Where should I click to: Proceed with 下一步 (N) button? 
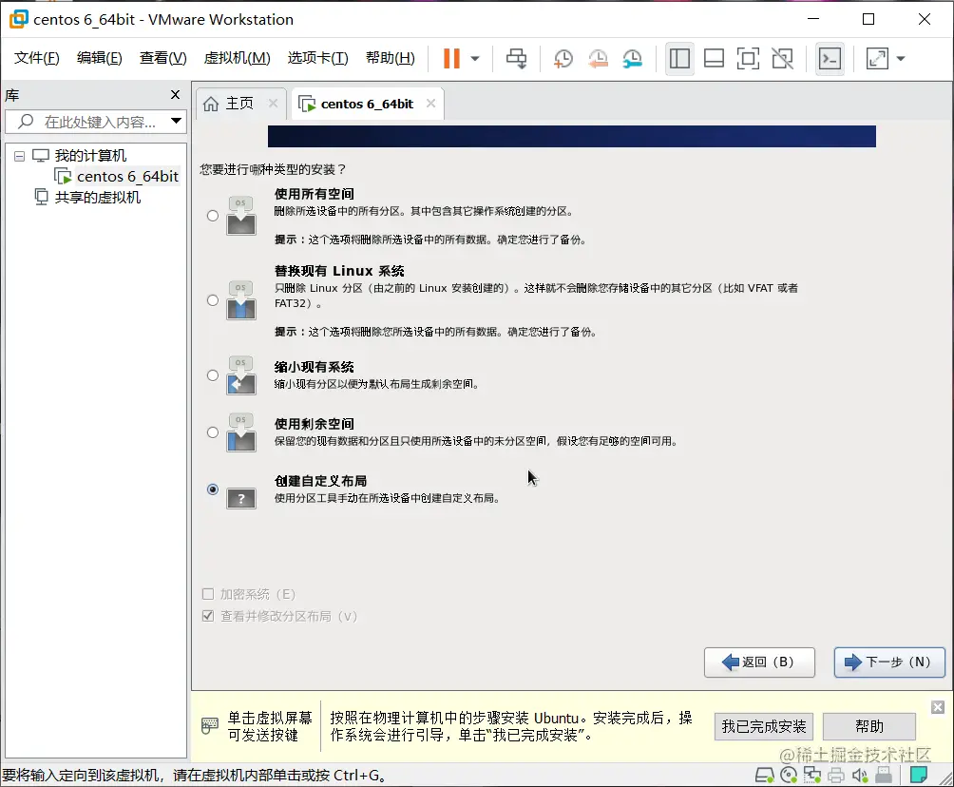[889, 662]
